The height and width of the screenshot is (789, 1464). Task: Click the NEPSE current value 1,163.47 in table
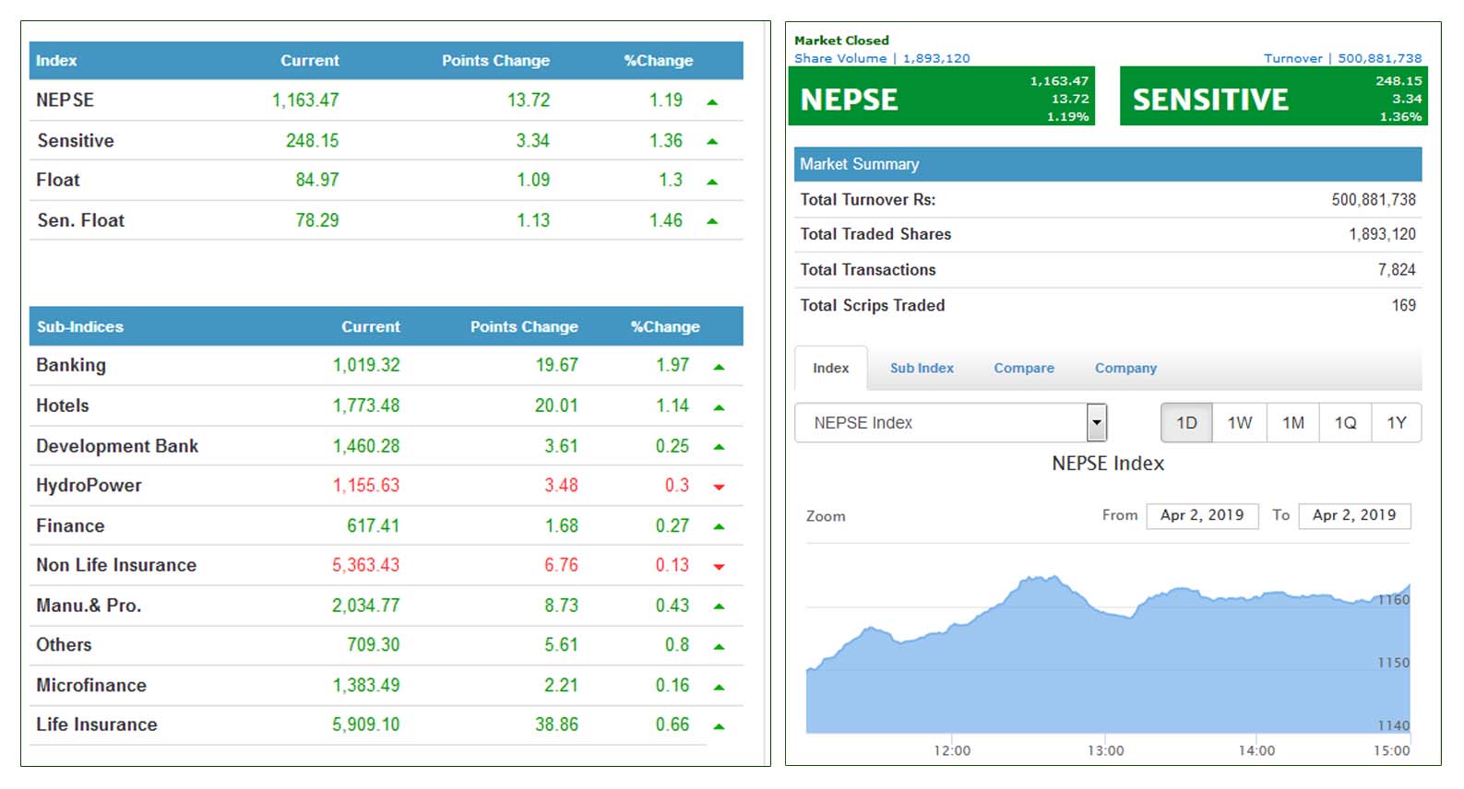(305, 100)
